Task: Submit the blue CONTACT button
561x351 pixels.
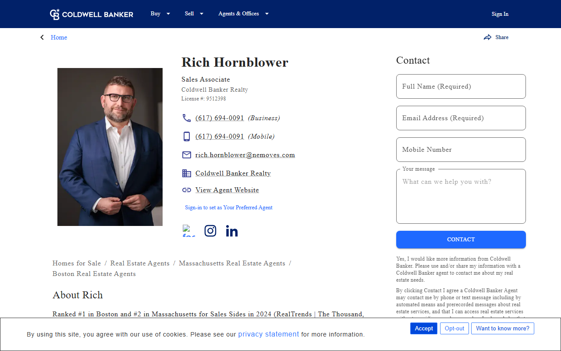Action: [461, 240]
